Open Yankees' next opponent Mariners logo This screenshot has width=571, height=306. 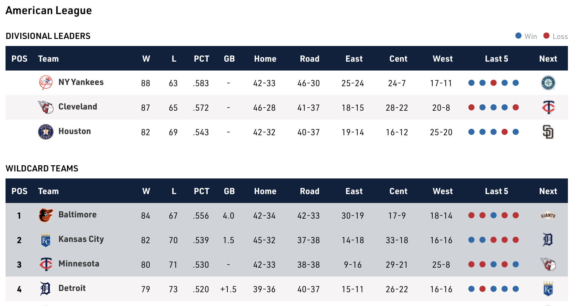click(548, 83)
